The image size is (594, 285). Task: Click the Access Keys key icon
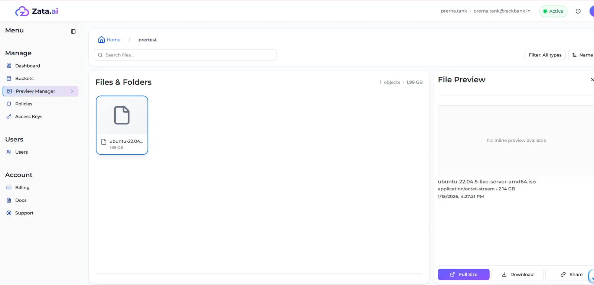point(9,117)
